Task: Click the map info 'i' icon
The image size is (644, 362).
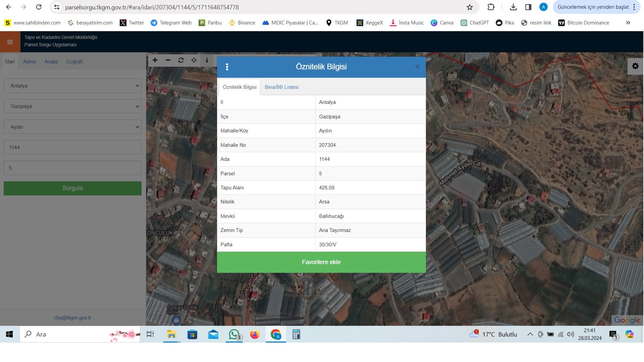Action: [x=207, y=60]
